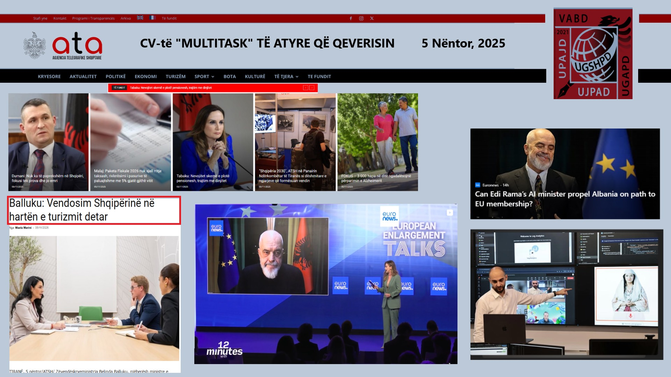Open the Kontakt link in top bar
Viewport: 671px width, 377px height.
tap(60, 19)
